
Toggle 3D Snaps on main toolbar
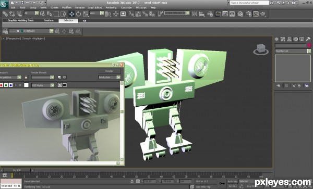pyautogui.click(x=131, y=14)
